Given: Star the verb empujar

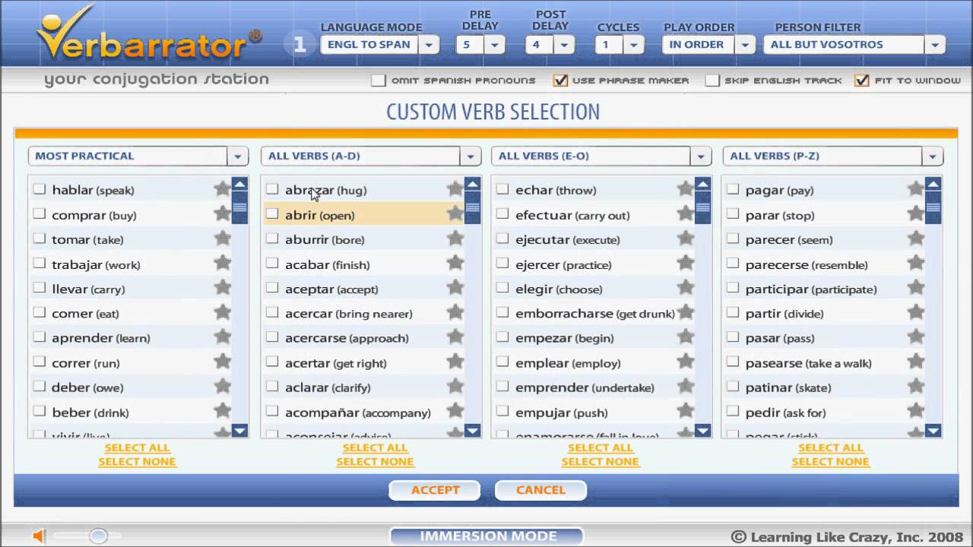Looking at the screenshot, I should [685, 412].
